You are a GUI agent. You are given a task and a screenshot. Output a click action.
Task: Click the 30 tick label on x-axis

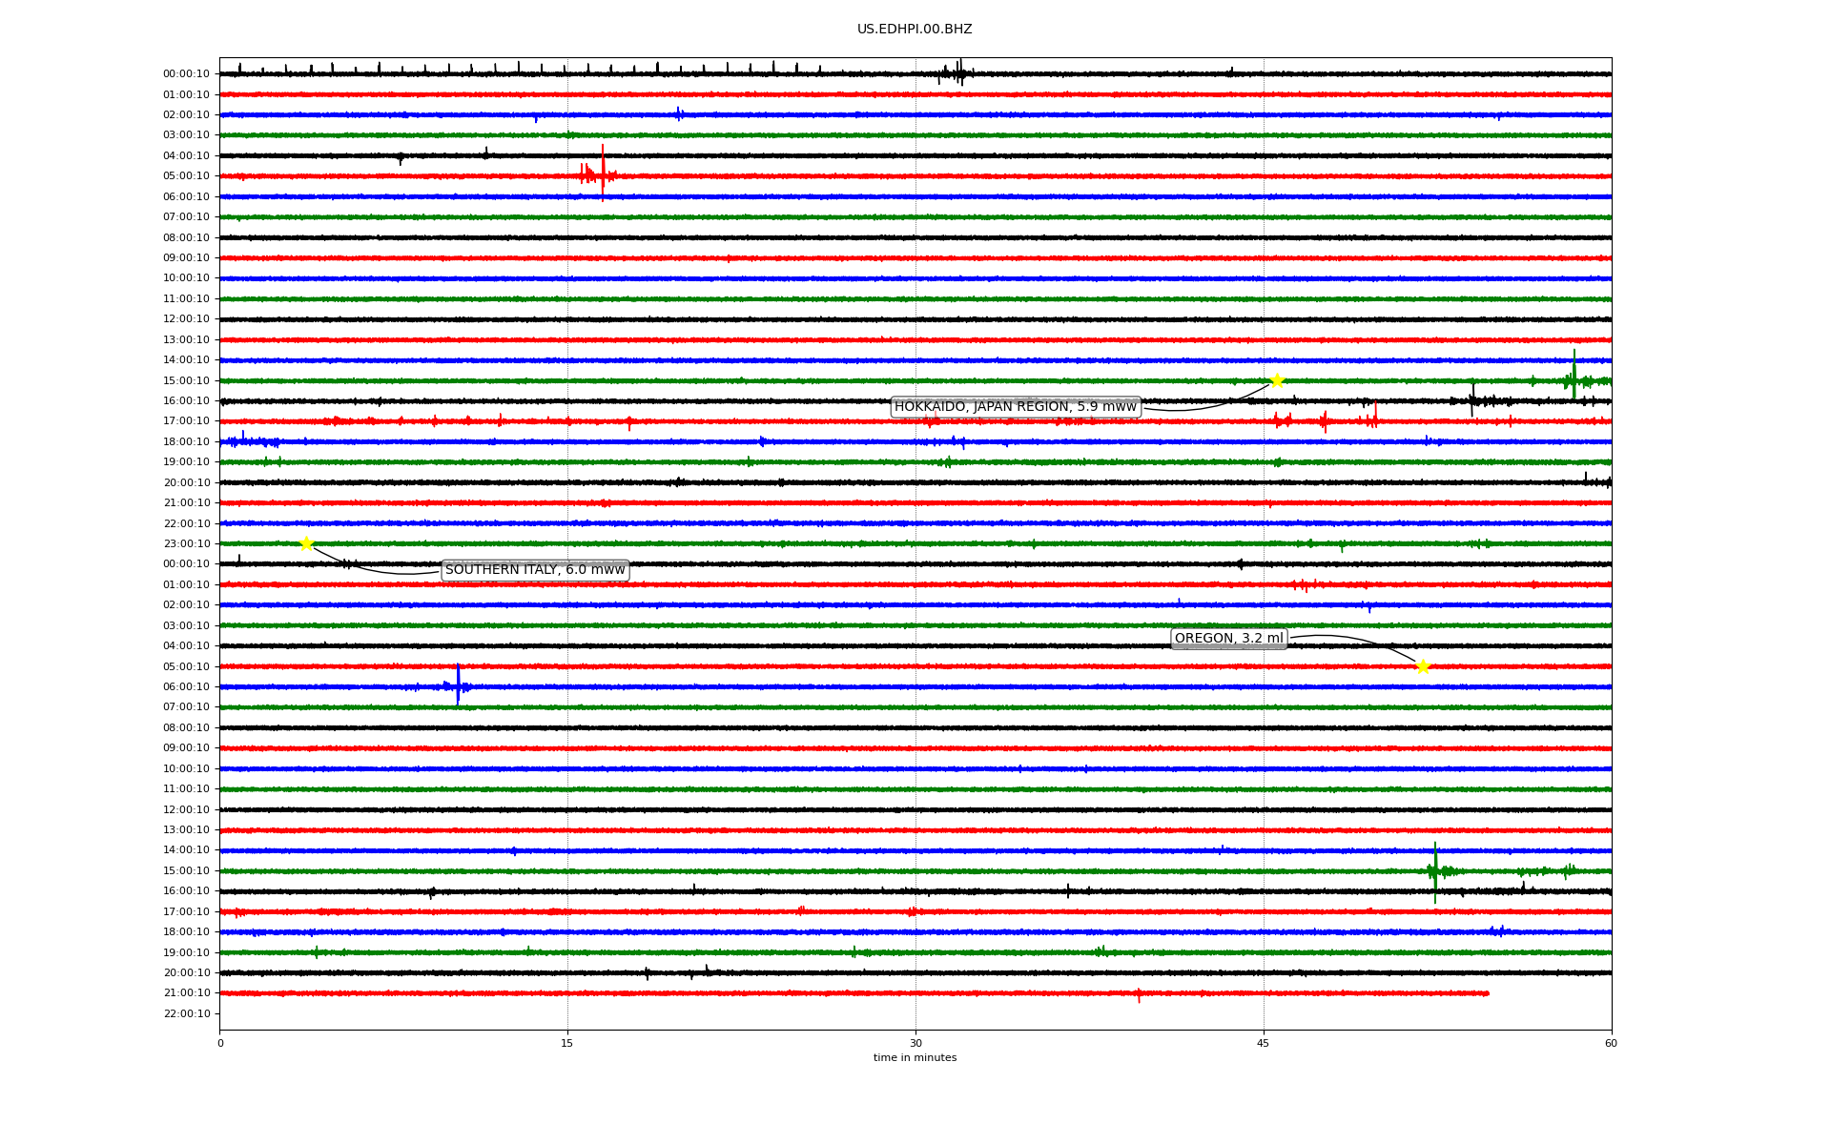[915, 1043]
